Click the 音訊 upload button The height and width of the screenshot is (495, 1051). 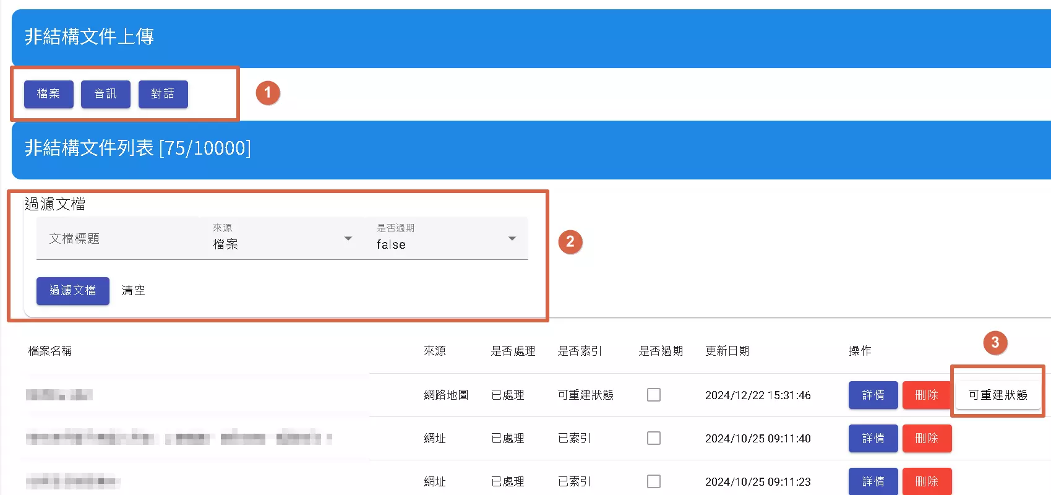[105, 94]
